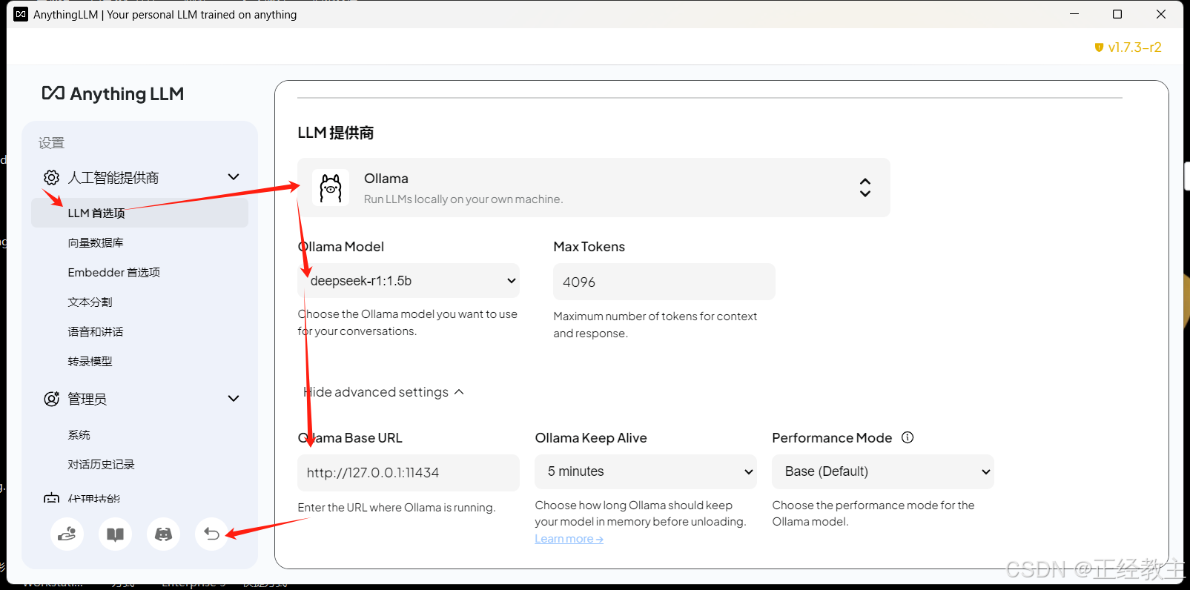Collapse the 管理员 section chevron
Viewport: 1190px width, 590px height.
point(234,399)
